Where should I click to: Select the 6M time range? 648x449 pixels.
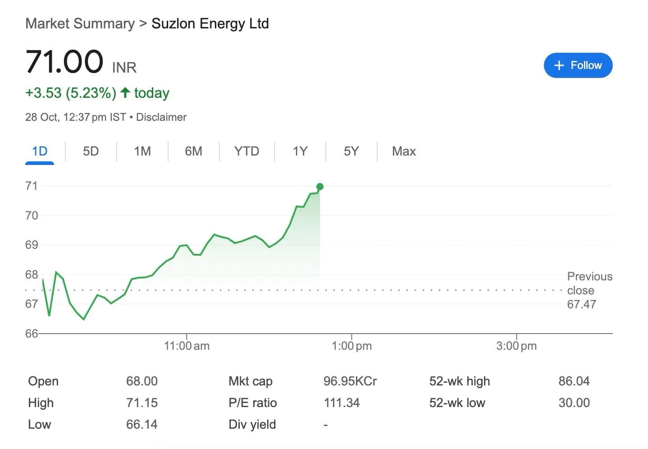pos(193,151)
